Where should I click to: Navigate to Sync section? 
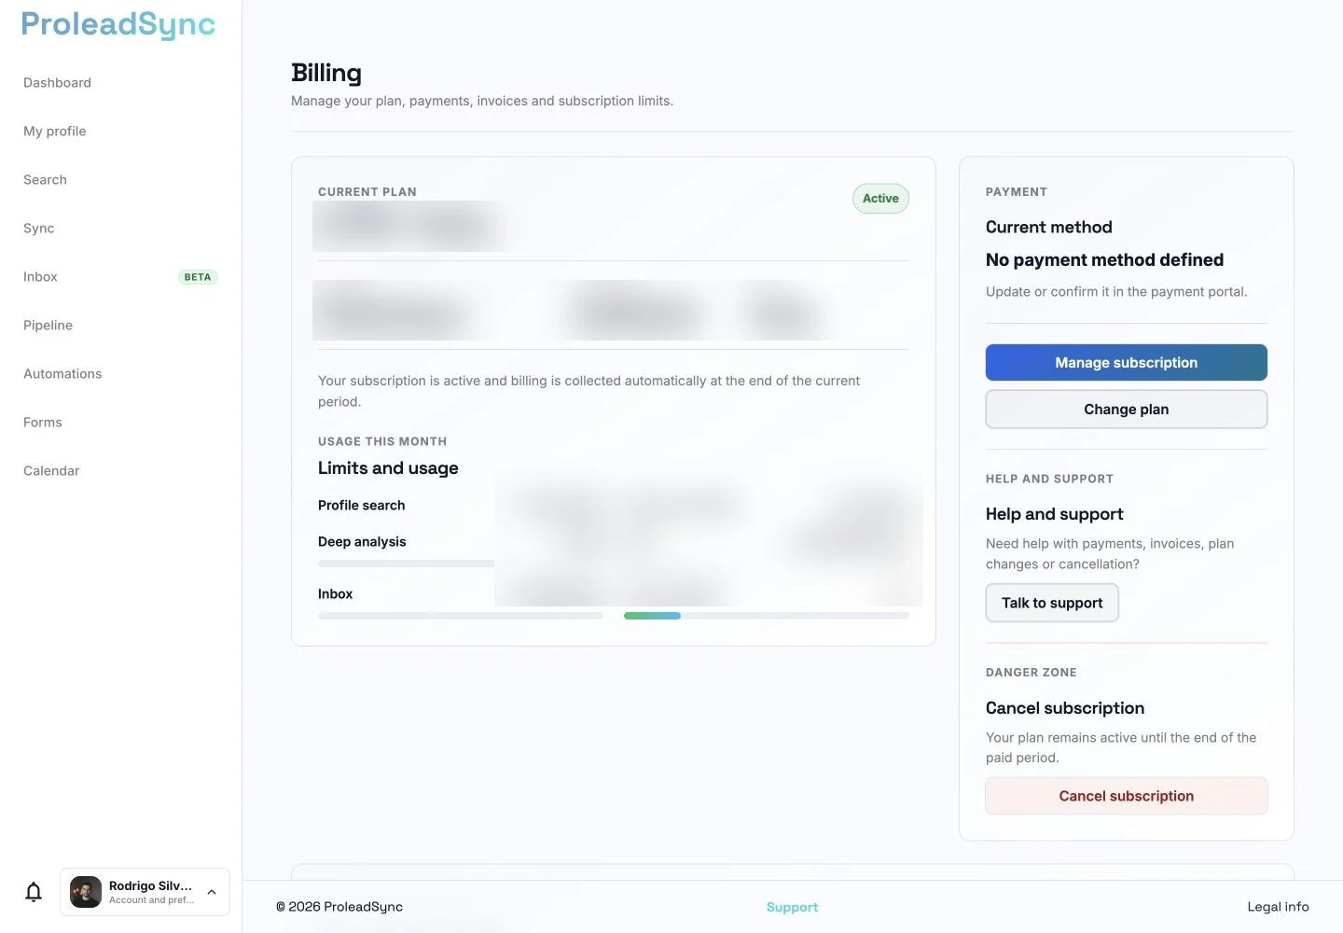38,229
